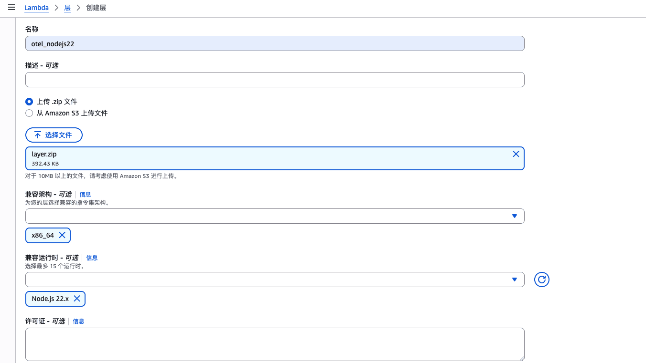Remove the uploaded layer.zip file
The width and height of the screenshot is (646, 363).
pos(516,154)
